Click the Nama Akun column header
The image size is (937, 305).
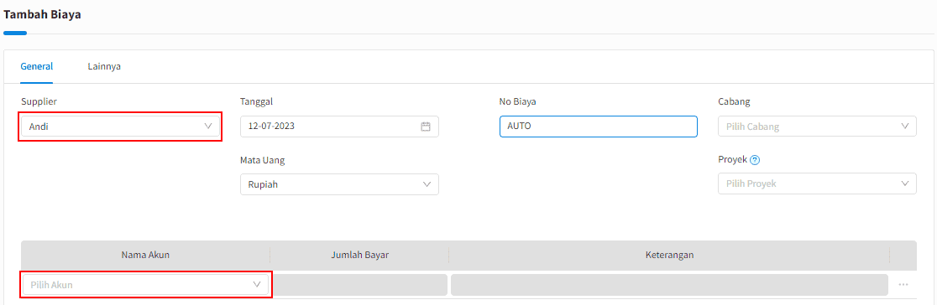pos(146,255)
